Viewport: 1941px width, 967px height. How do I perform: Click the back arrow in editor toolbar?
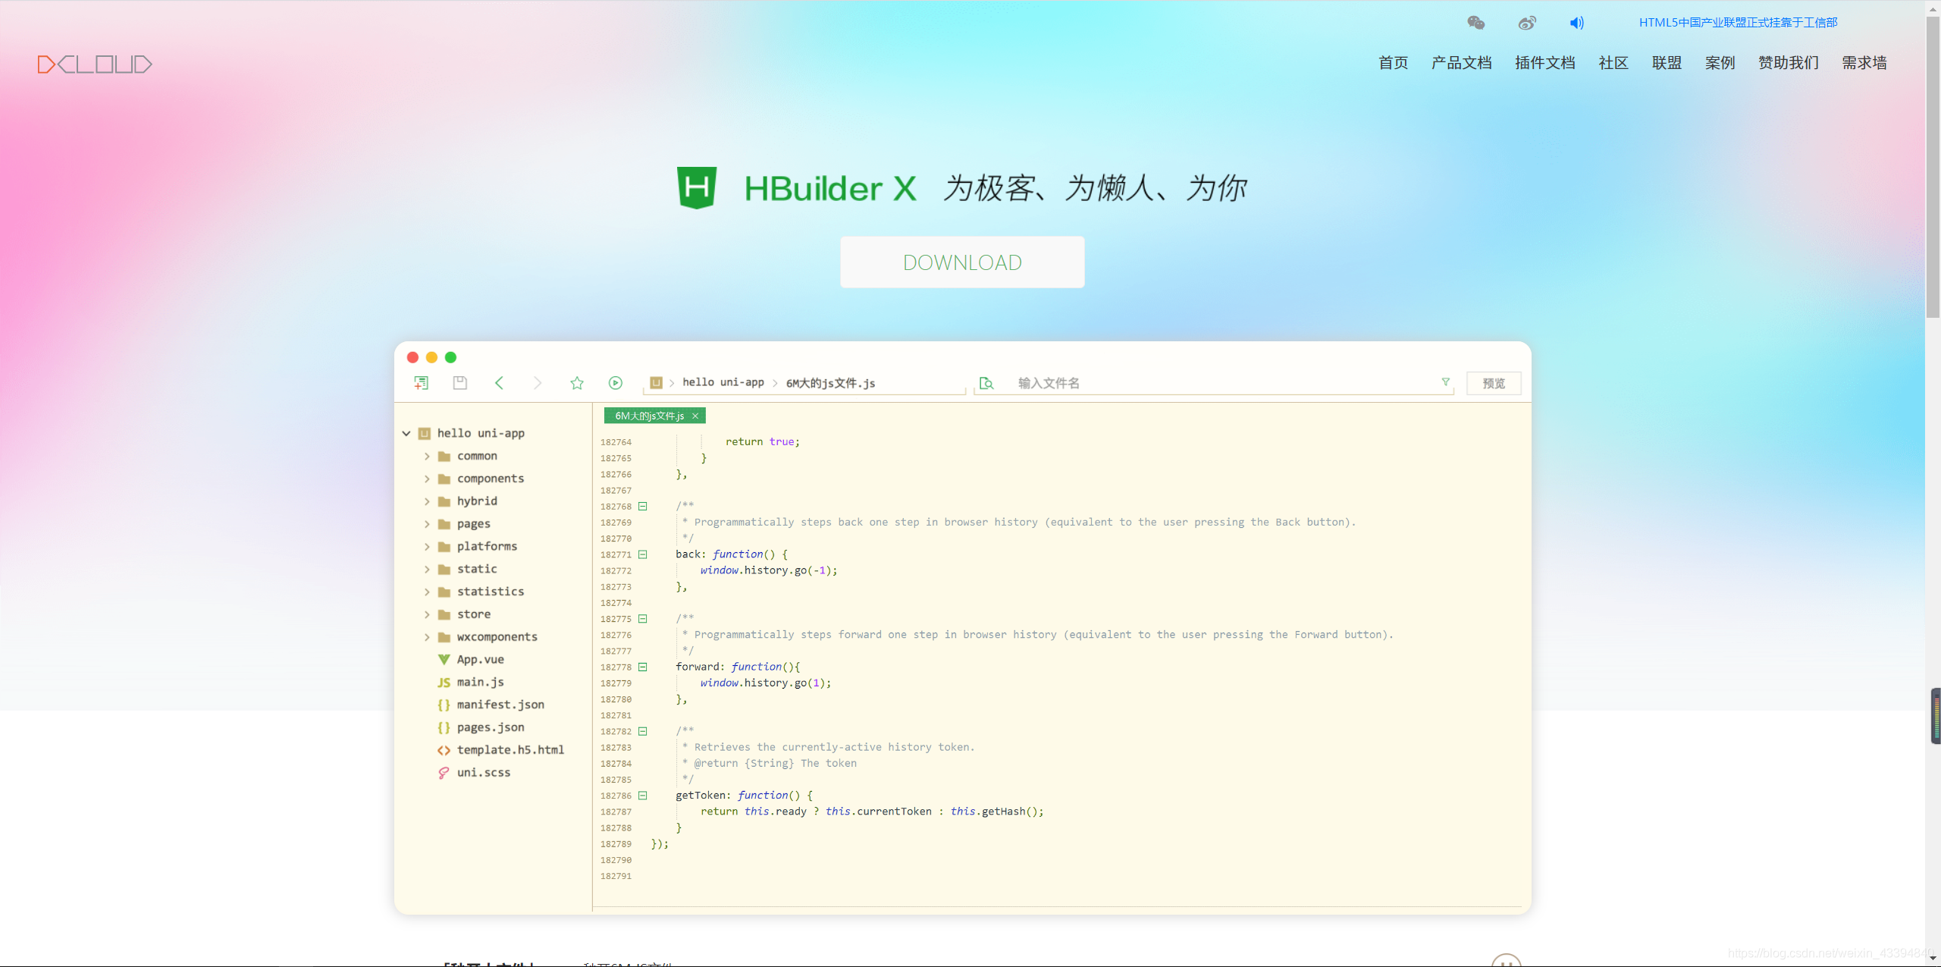(499, 383)
